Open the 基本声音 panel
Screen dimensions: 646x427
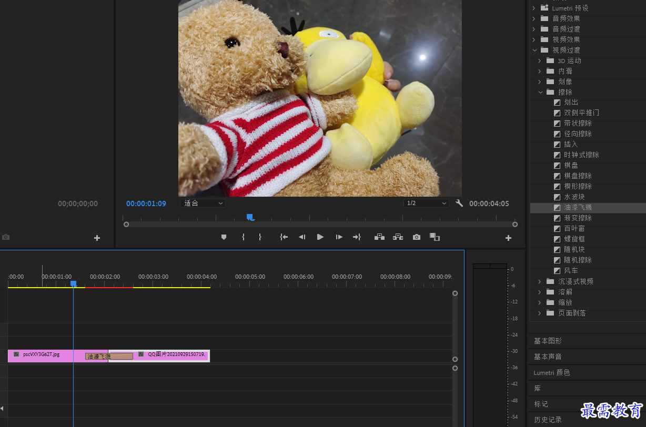pyautogui.click(x=548, y=357)
